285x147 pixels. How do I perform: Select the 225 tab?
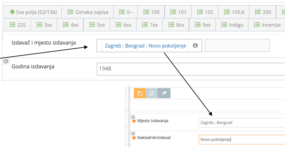pyautogui.click(x=17, y=25)
